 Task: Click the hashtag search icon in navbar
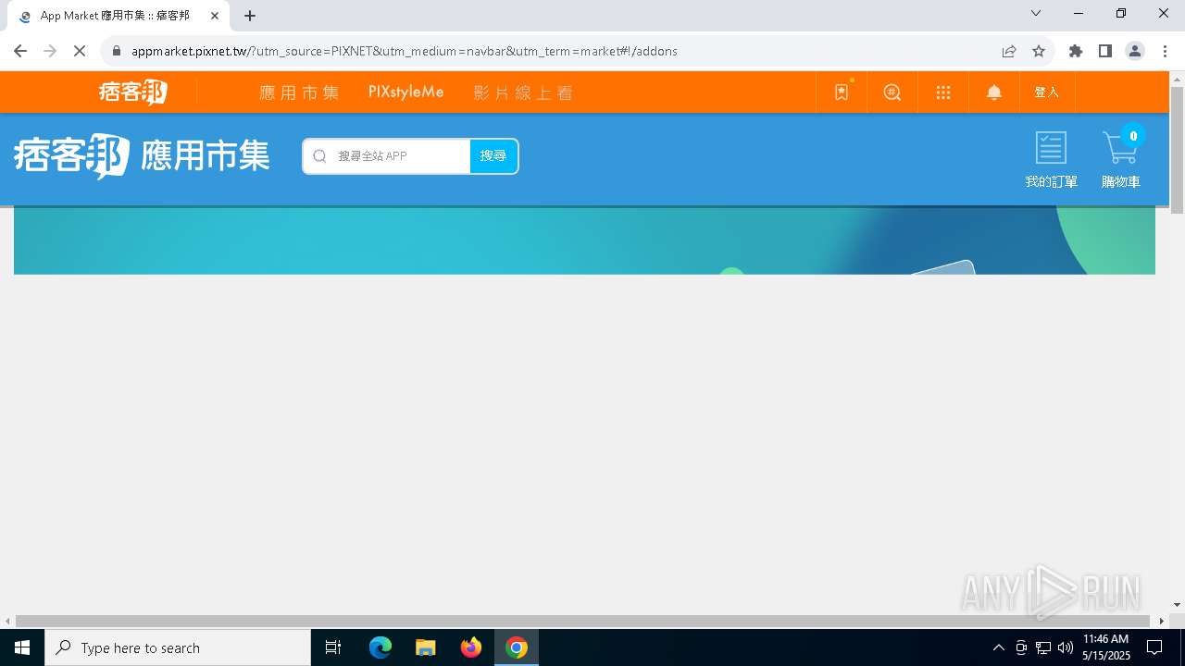(x=892, y=92)
